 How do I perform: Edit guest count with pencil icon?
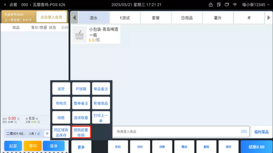tap(39, 134)
